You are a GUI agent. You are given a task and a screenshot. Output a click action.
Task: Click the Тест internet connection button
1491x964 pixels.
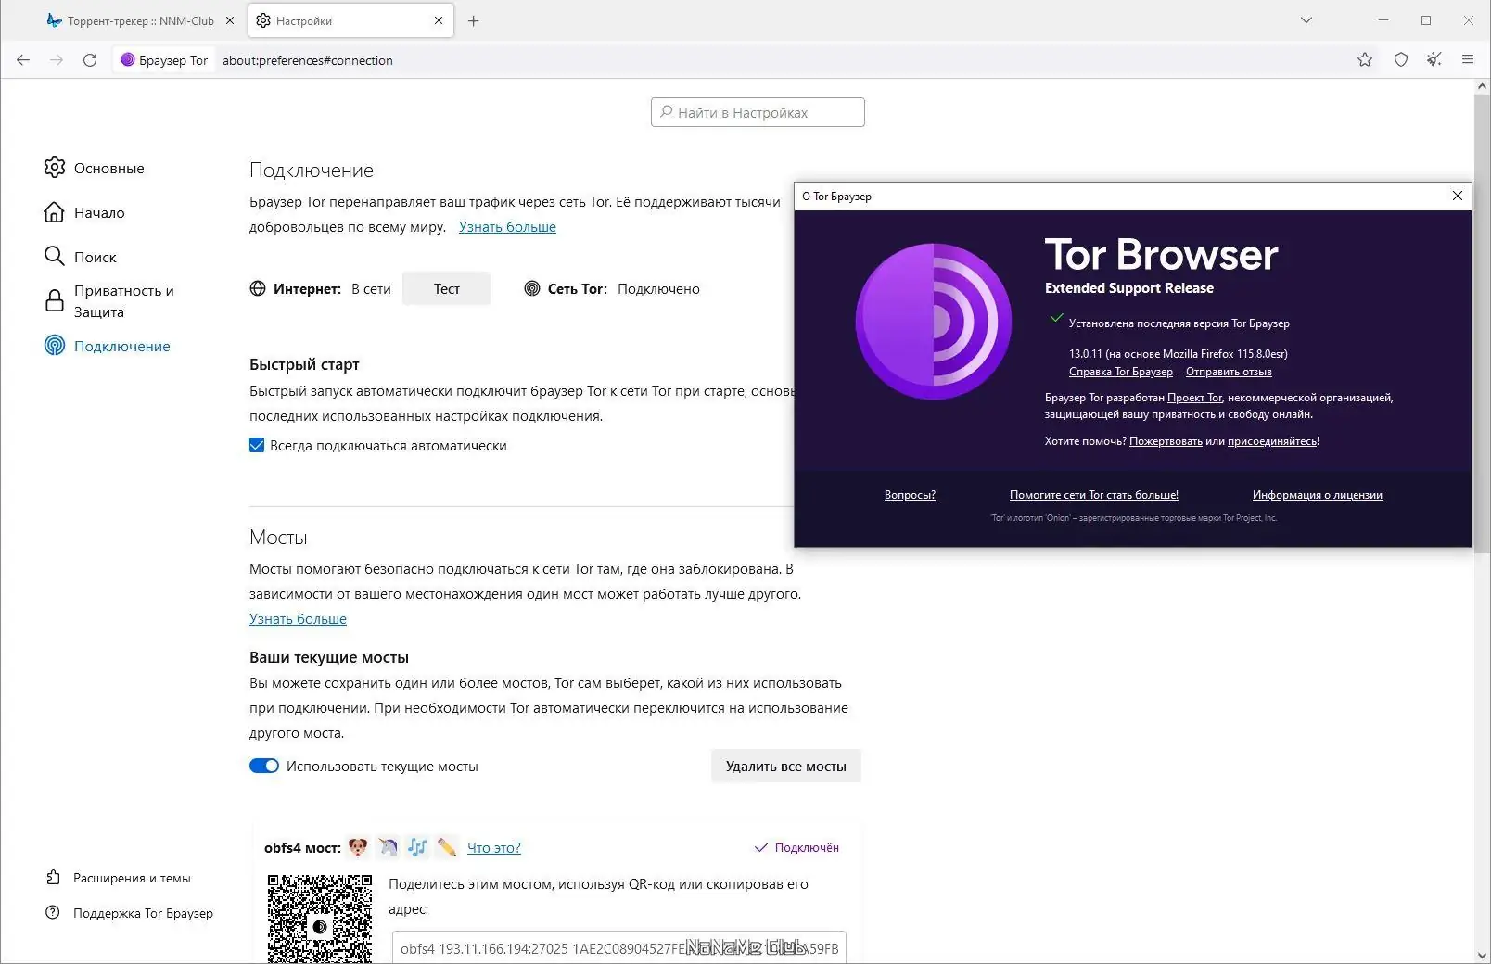point(446,289)
